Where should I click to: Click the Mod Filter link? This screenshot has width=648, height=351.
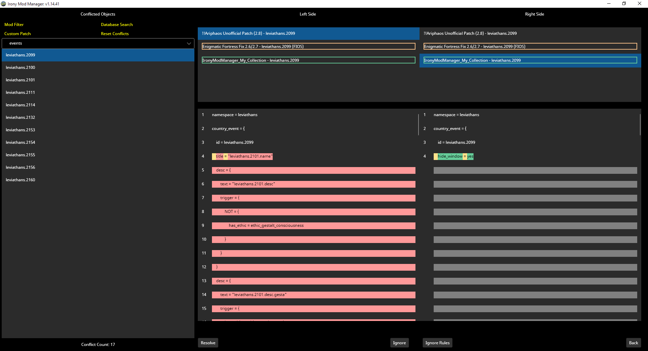coord(14,25)
